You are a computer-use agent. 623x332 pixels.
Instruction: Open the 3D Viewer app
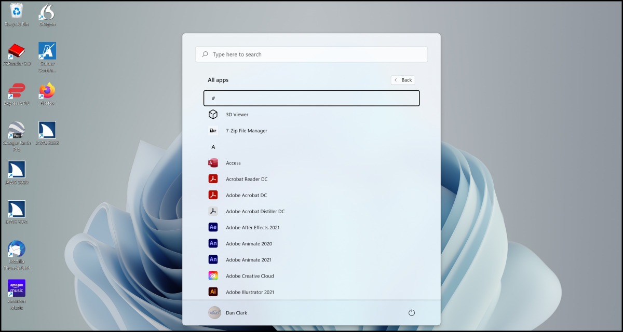pyautogui.click(x=237, y=114)
